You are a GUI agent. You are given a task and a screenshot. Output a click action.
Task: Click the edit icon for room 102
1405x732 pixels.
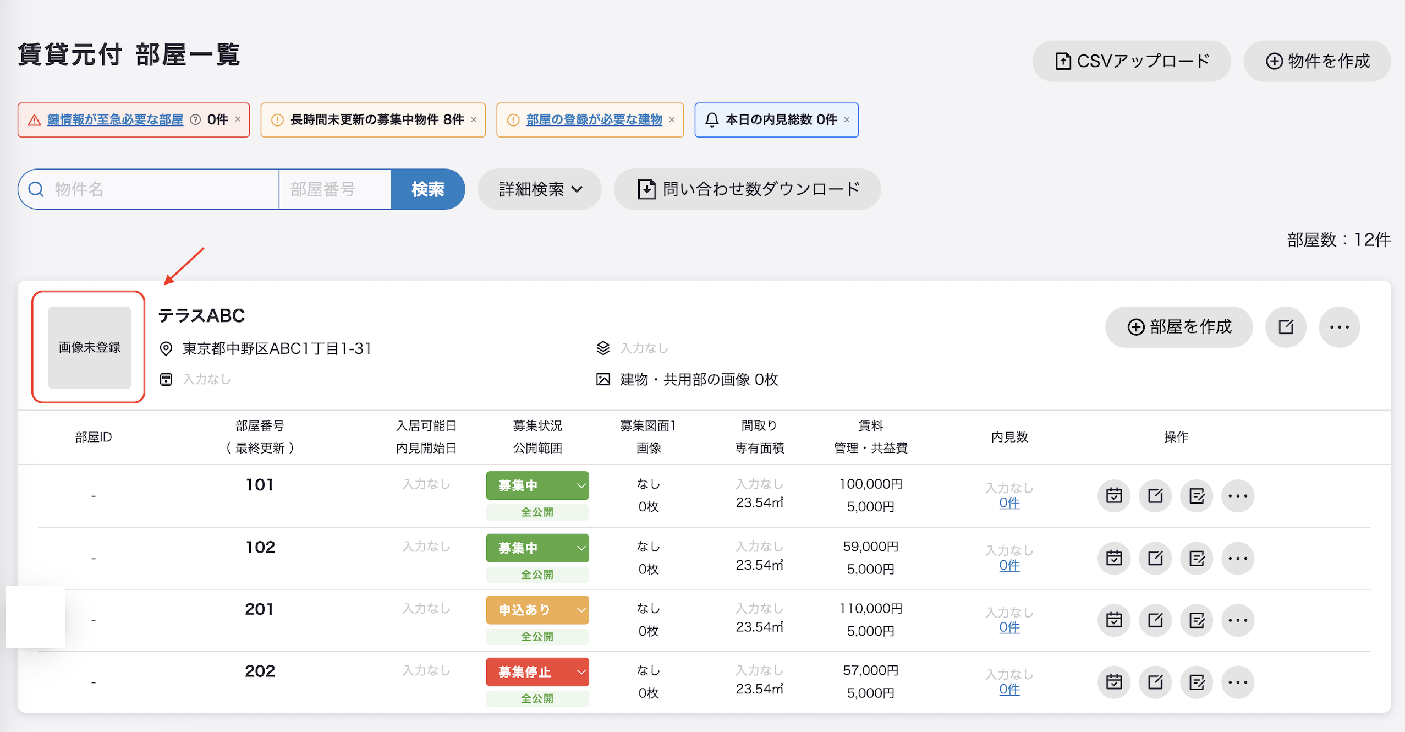pos(1155,558)
